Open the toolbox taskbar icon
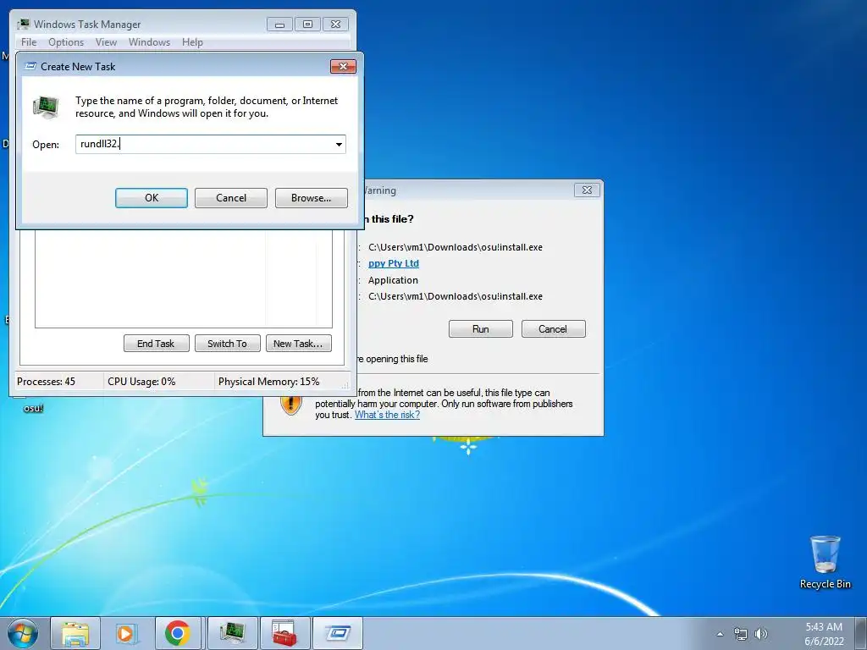Screen dimensions: 867x650 tap(284, 633)
